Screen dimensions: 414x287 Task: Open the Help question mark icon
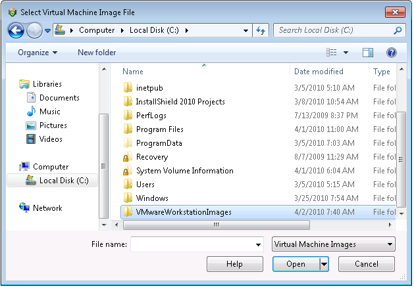pos(391,53)
